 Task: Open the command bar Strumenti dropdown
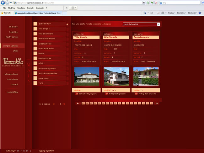coord(192,13)
